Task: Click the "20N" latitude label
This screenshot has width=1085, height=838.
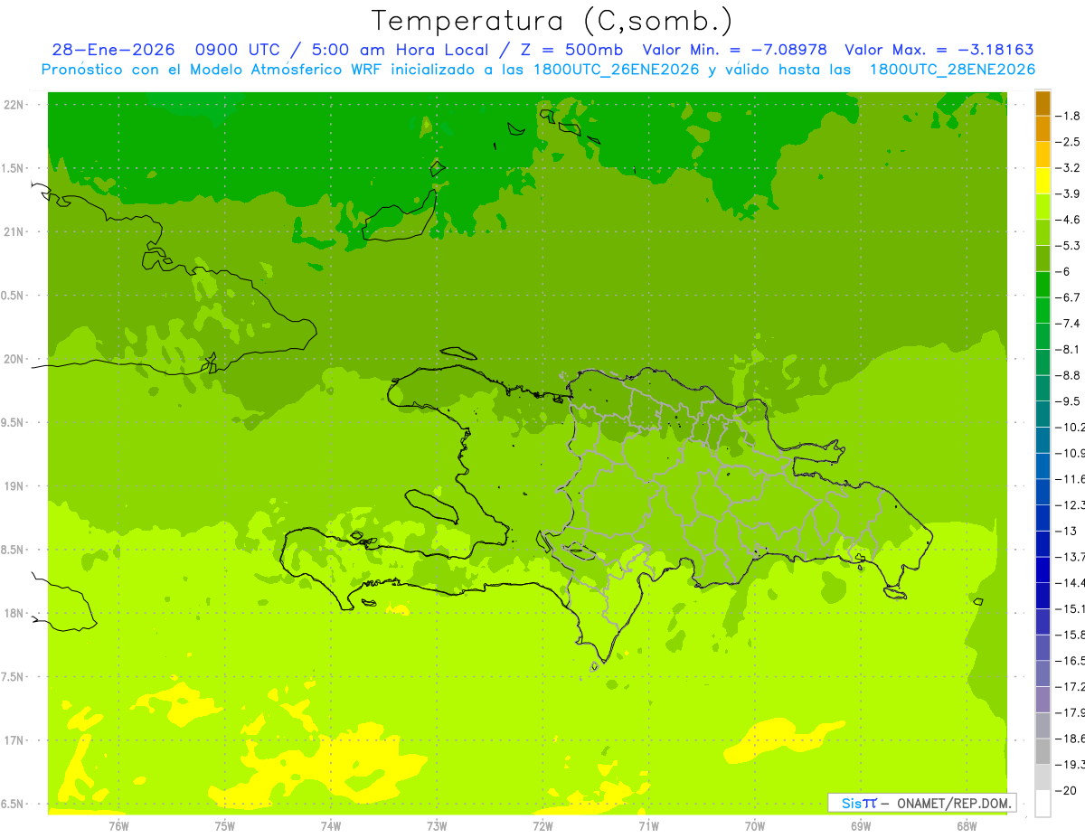Action: click(14, 359)
